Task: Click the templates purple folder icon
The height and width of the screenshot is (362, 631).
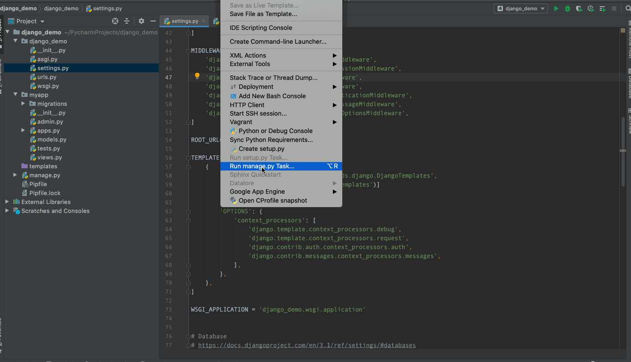Action: (x=24, y=166)
